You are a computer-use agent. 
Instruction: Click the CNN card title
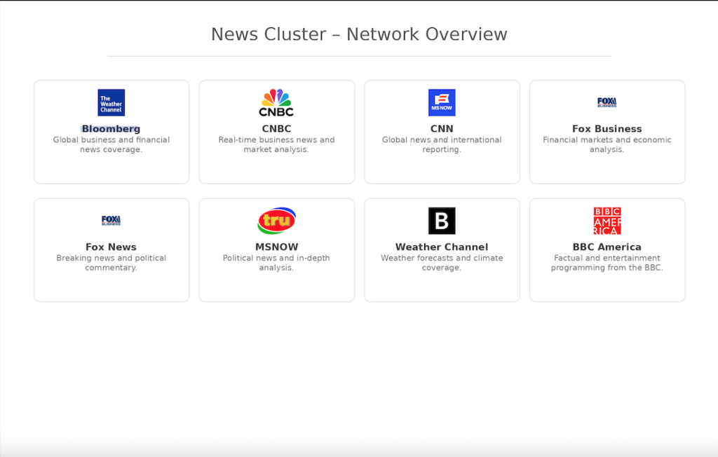(442, 129)
